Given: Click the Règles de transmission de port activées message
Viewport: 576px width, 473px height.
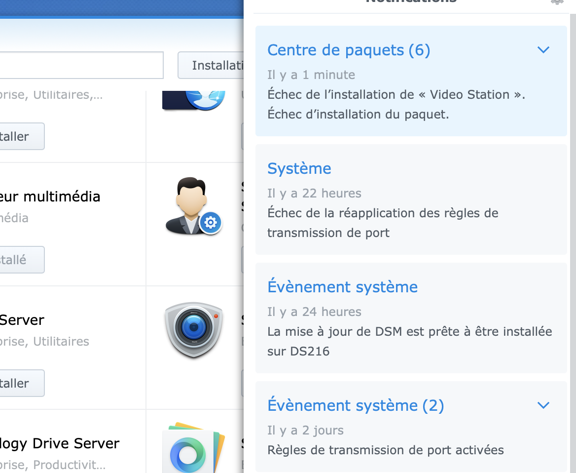Looking at the screenshot, I should click(x=385, y=450).
